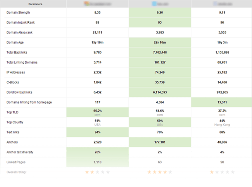Click the fifth star in first column rating
This screenshot has height=187, width=252.
tap(108, 172)
